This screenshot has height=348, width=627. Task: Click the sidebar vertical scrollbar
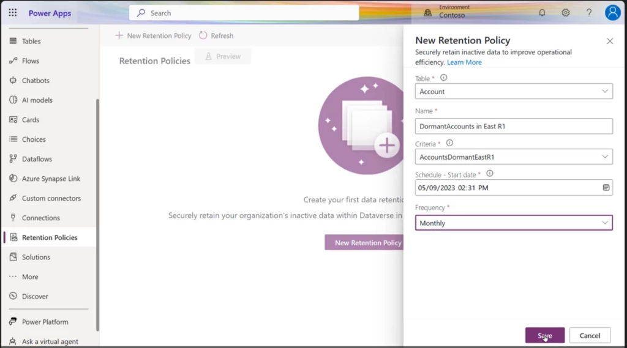[97, 215]
